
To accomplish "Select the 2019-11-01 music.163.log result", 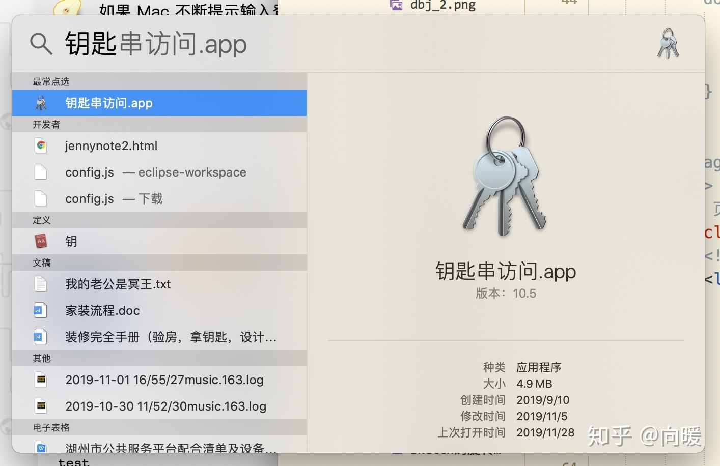I will click(x=159, y=380).
